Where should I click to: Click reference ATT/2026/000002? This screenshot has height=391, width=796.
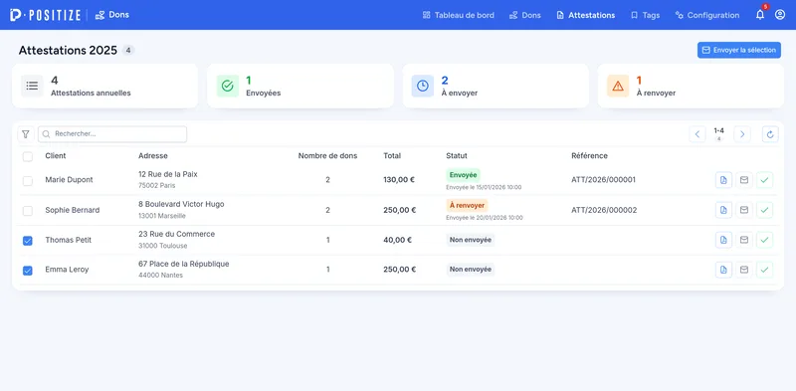pyautogui.click(x=604, y=210)
